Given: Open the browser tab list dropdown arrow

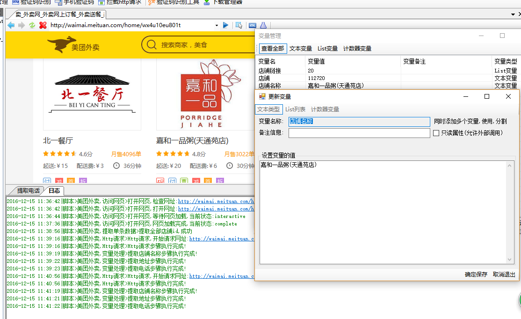Looking at the screenshot, I should click(513, 14).
